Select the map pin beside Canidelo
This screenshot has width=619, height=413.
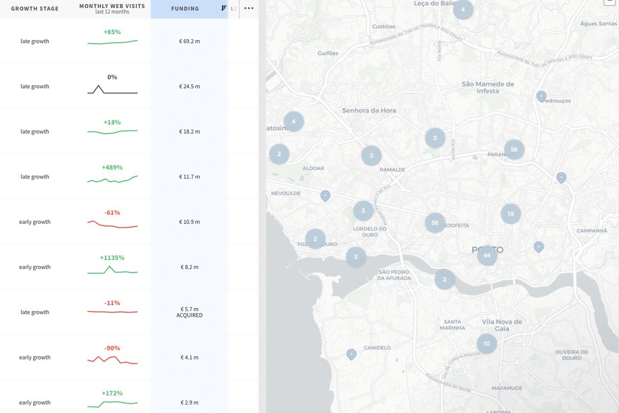click(351, 354)
